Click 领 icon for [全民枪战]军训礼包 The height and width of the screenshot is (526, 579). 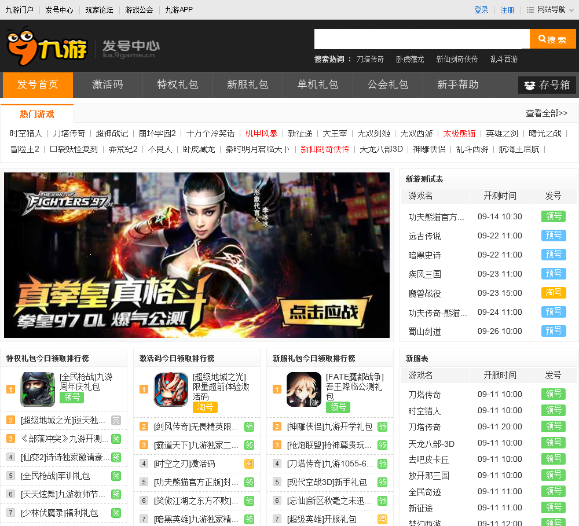pyautogui.click(x=116, y=476)
